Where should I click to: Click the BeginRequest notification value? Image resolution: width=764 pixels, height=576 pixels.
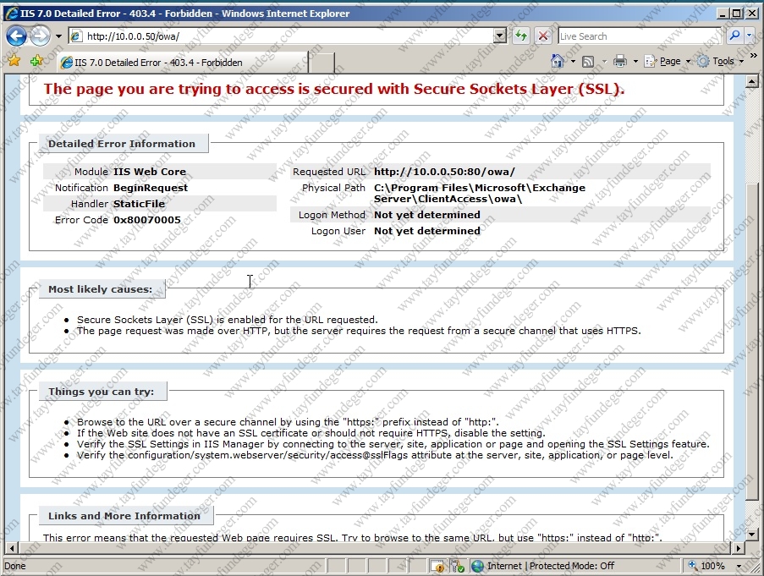(151, 188)
